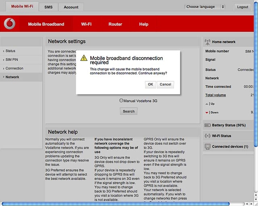
Task: Click the Wi-Fi Status signal icon
Action: point(208,136)
